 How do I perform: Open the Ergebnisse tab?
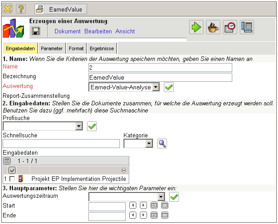(102, 48)
